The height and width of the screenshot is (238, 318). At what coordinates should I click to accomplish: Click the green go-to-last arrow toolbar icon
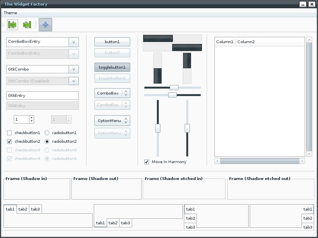point(27,25)
